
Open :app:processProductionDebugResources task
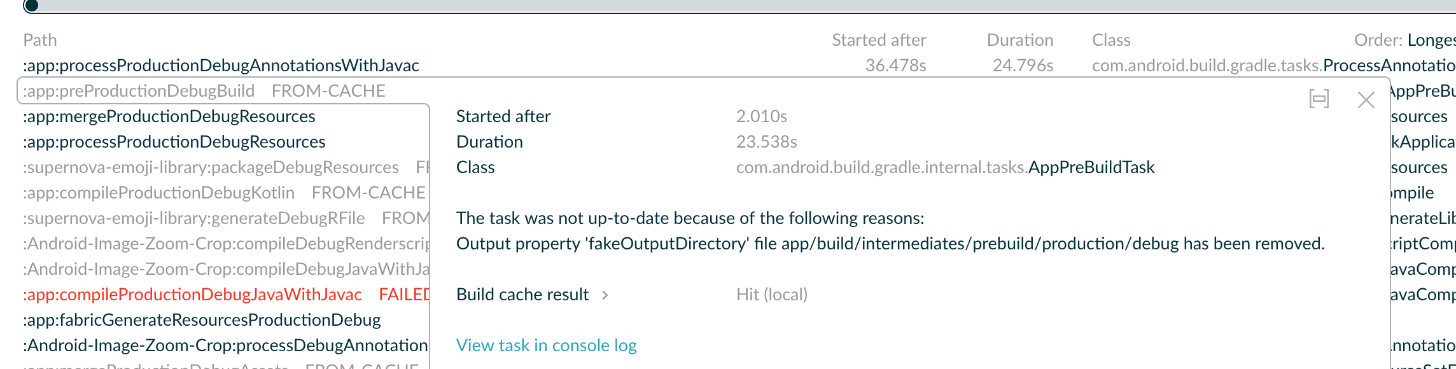tap(174, 142)
